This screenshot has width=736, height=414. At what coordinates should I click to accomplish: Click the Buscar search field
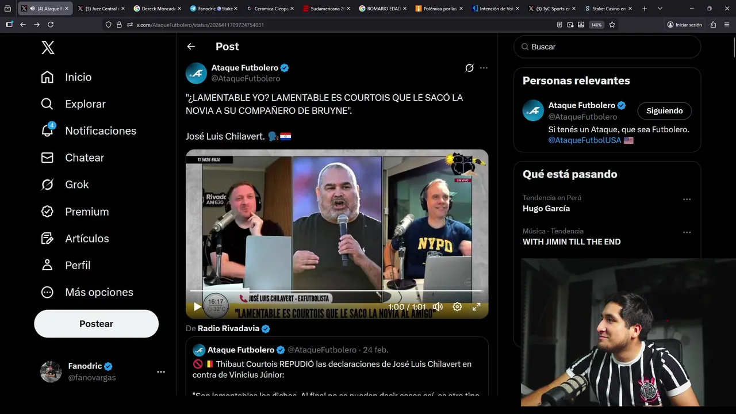(607, 47)
